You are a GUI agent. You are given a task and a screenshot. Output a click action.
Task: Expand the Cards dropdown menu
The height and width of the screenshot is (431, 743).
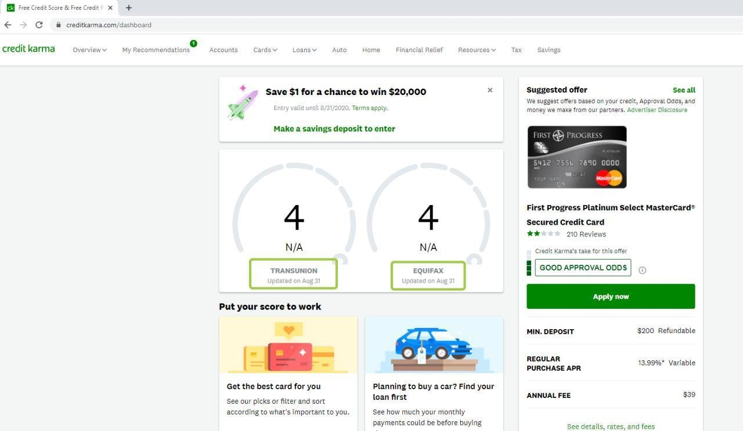coord(265,50)
